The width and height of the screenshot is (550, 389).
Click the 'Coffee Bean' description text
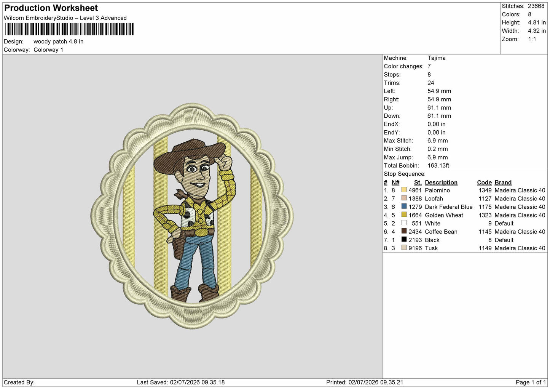click(x=441, y=232)
